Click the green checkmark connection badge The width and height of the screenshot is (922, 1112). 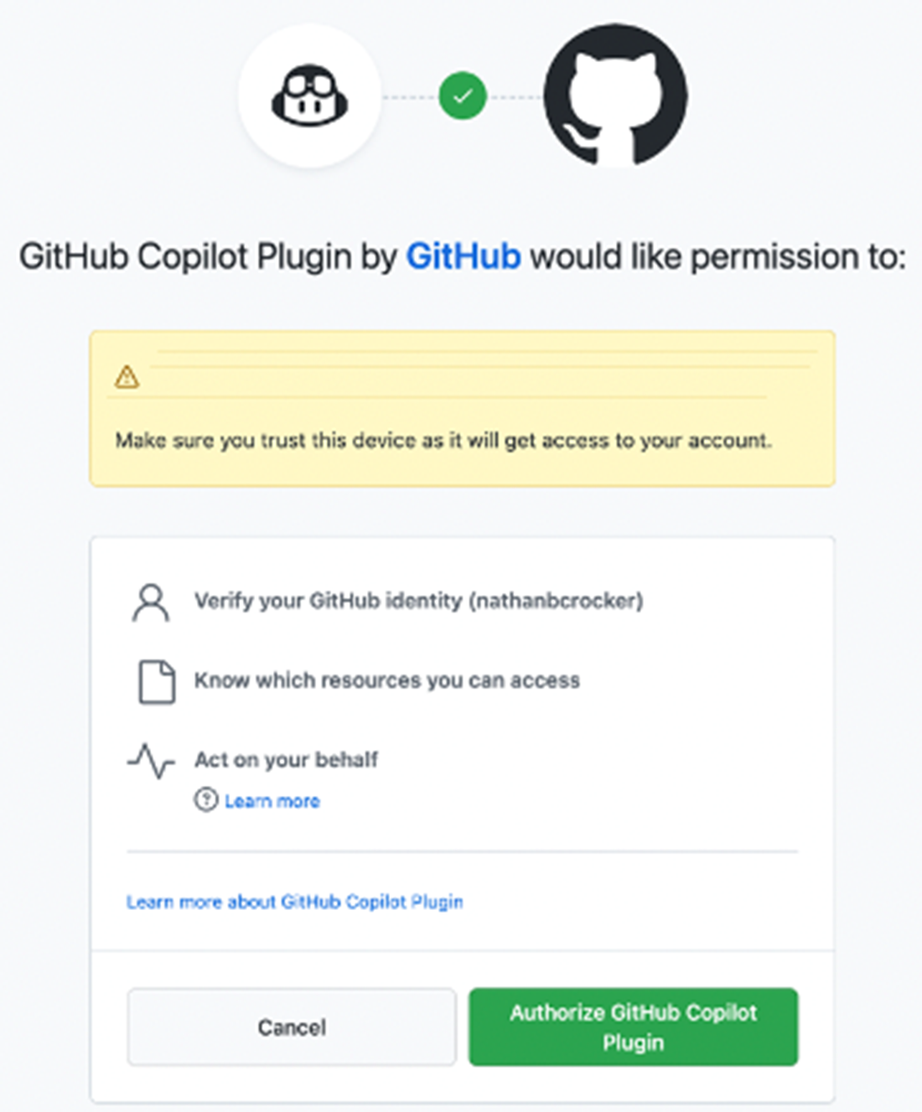pos(463,96)
